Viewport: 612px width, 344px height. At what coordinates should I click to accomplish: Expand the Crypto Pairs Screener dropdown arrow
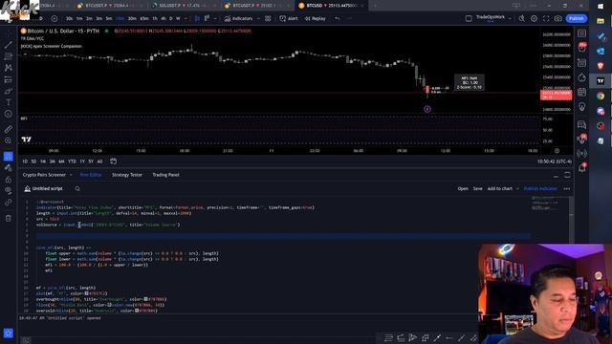pyautogui.click(x=71, y=175)
